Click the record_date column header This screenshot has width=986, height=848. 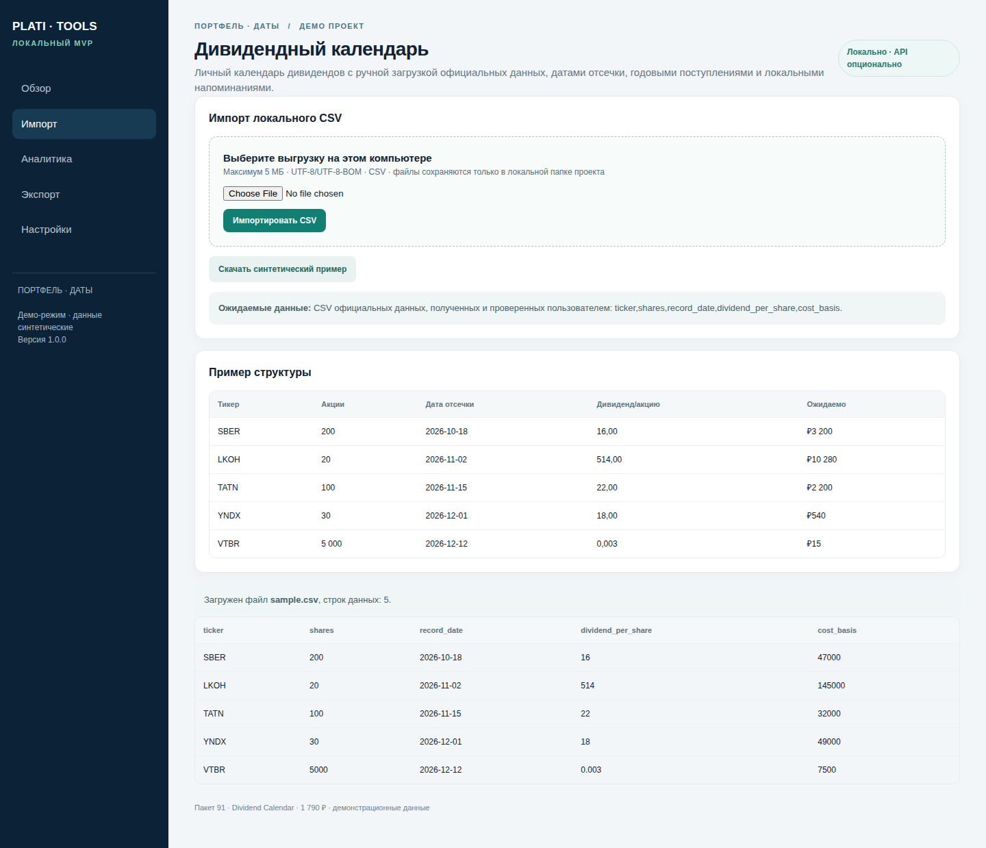click(x=441, y=630)
